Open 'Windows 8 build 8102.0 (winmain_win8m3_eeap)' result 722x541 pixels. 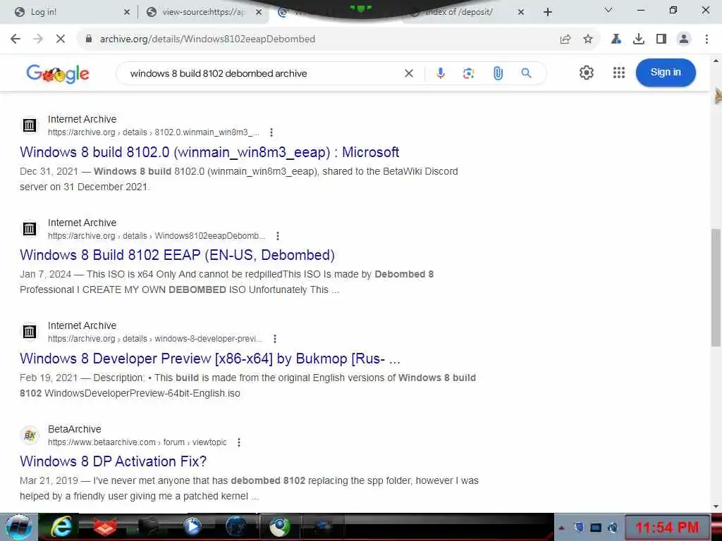pyautogui.click(x=209, y=152)
